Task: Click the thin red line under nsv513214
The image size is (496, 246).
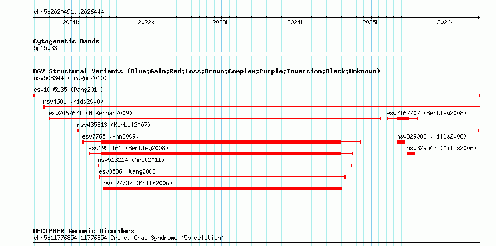Action: pos(225,165)
